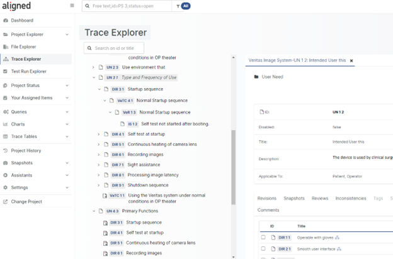This screenshot has height=259, width=393.
Task: Click the filter funnel icon
Action: (x=178, y=6)
